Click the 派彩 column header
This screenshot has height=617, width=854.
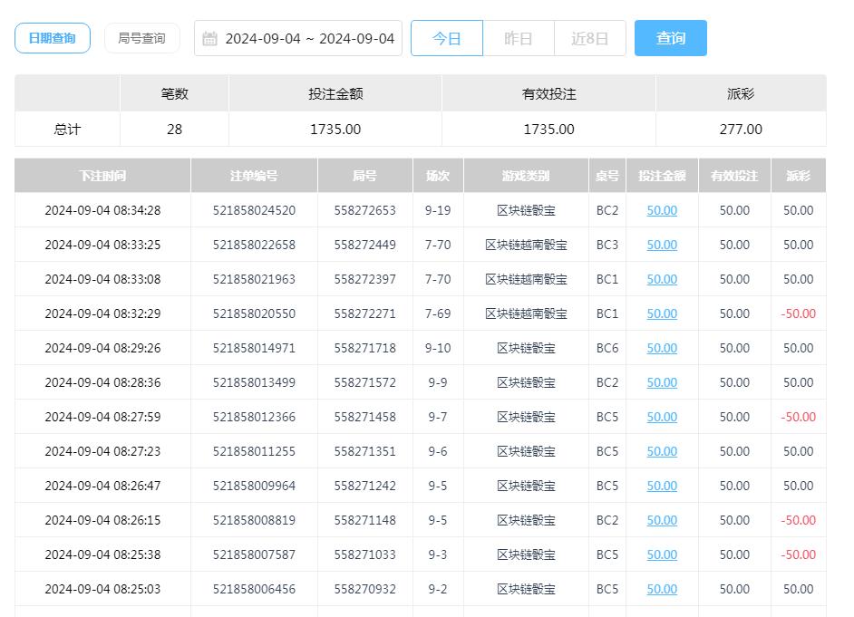[798, 175]
